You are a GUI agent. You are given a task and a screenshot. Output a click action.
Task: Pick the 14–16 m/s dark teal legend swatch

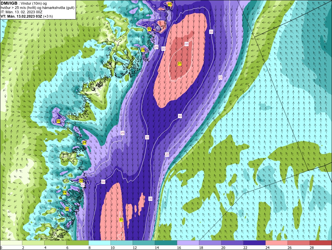[166, 243]
